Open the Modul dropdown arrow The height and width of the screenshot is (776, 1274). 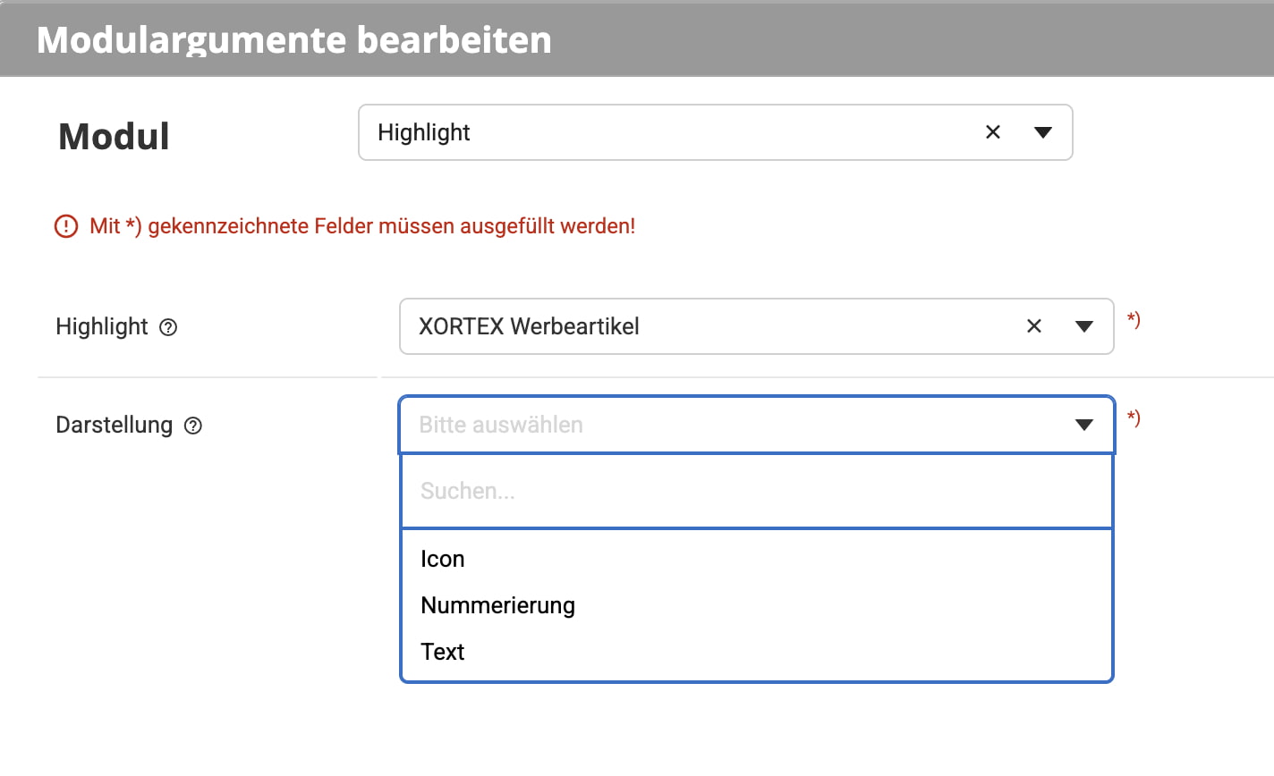(1042, 132)
